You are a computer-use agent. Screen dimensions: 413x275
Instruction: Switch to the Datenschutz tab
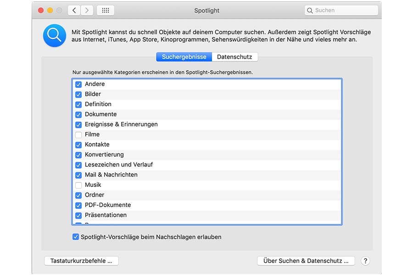(x=235, y=57)
